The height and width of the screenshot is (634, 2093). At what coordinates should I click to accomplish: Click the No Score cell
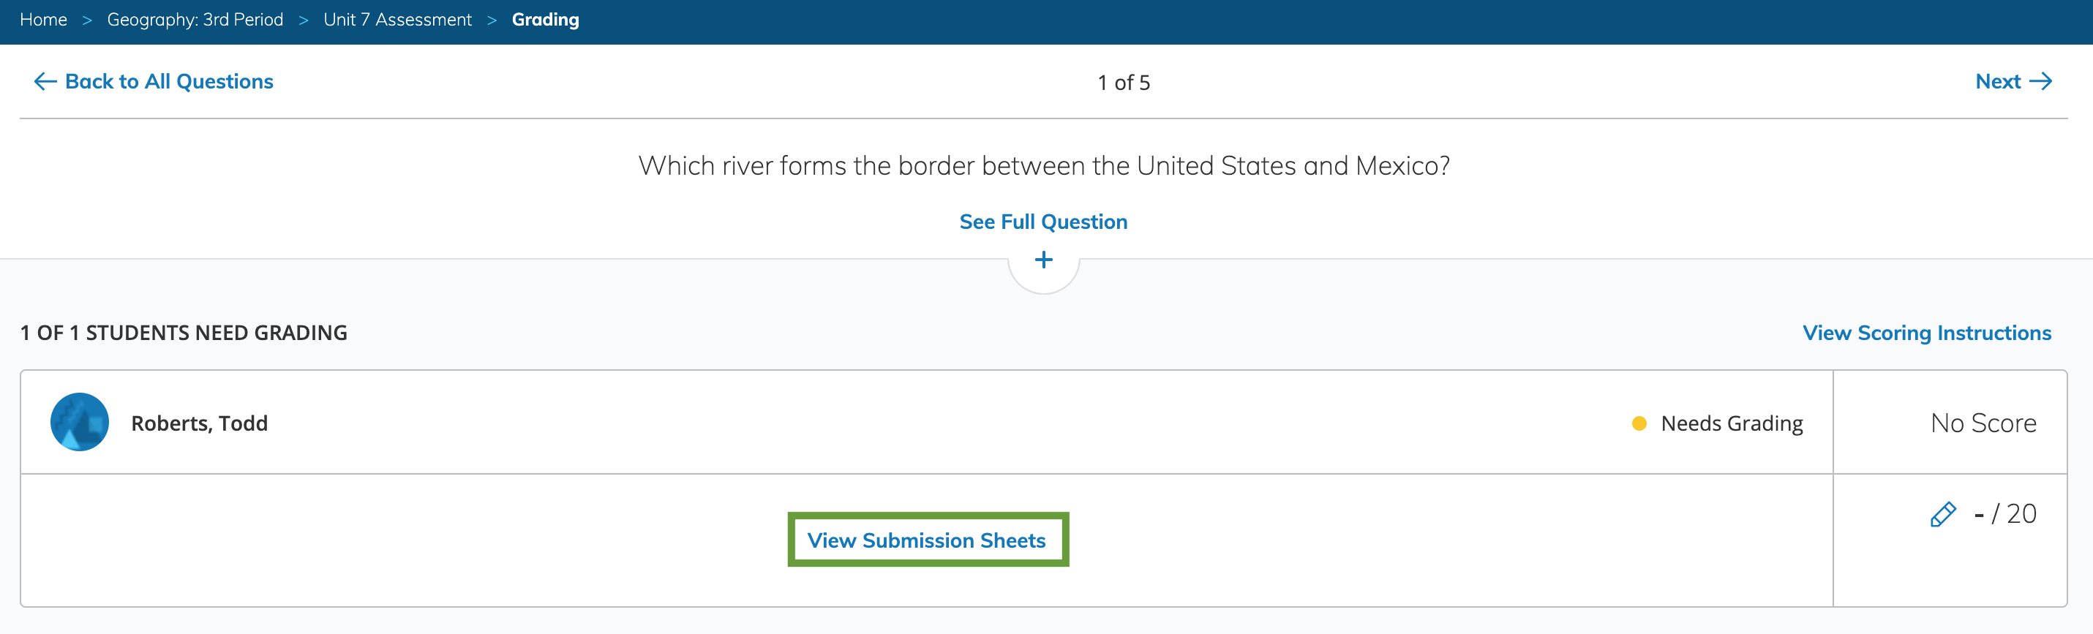click(1983, 423)
